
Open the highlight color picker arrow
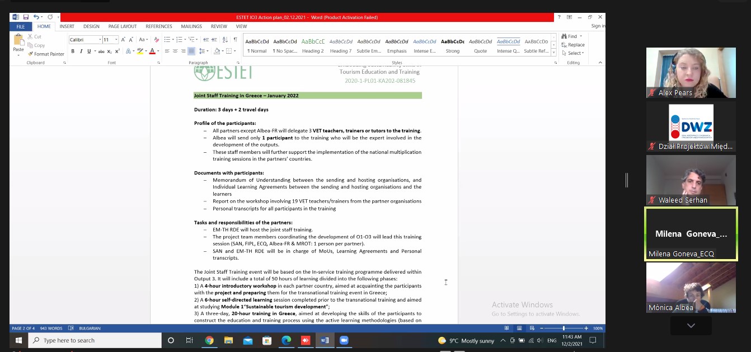(145, 51)
